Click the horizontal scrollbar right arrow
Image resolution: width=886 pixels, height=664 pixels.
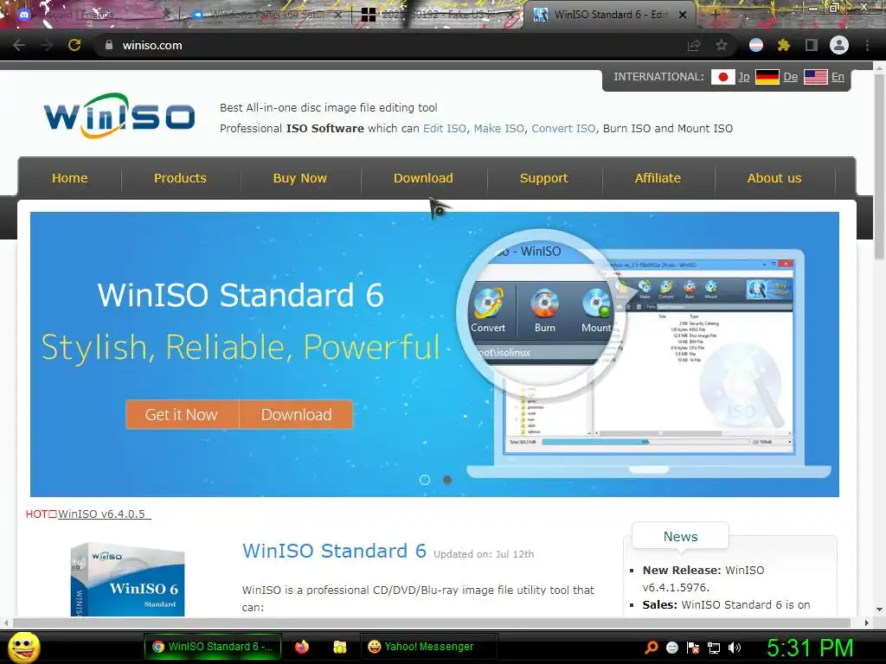click(866, 622)
